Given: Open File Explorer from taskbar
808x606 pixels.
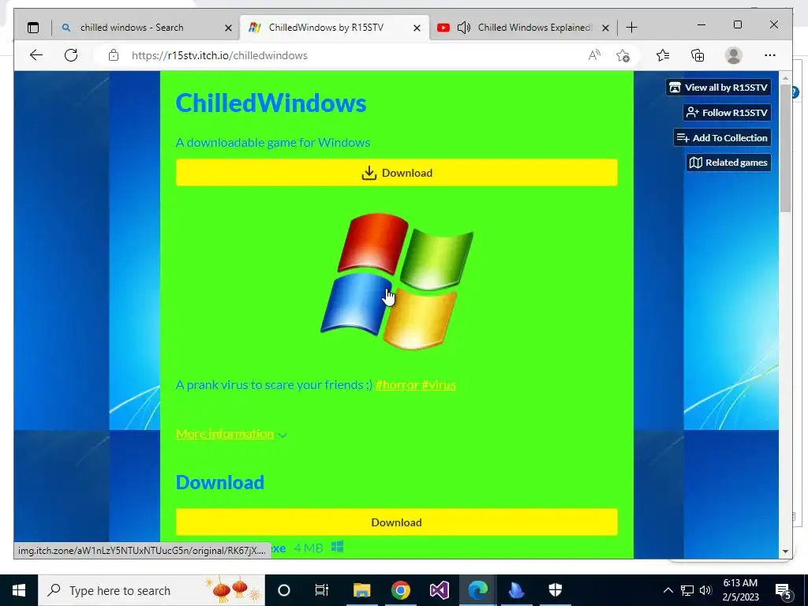Looking at the screenshot, I should coord(361,590).
